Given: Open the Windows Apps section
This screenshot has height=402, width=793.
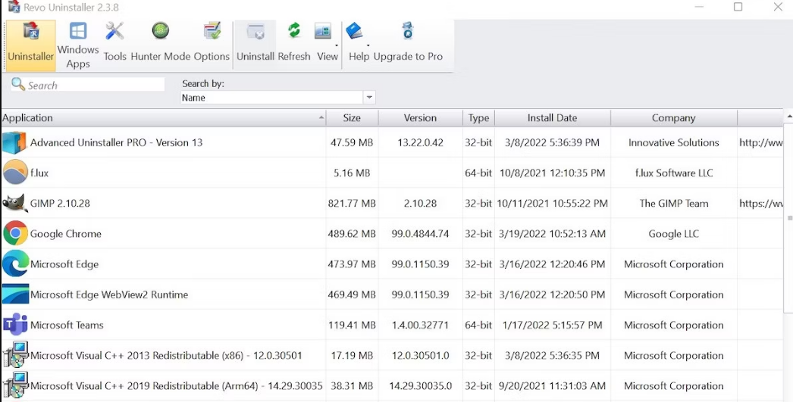Looking at the screenshot, I should click(78, 45).
